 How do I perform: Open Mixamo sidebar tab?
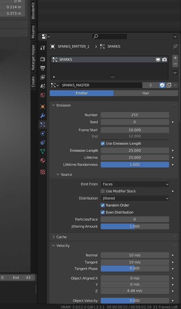(33, 32)
